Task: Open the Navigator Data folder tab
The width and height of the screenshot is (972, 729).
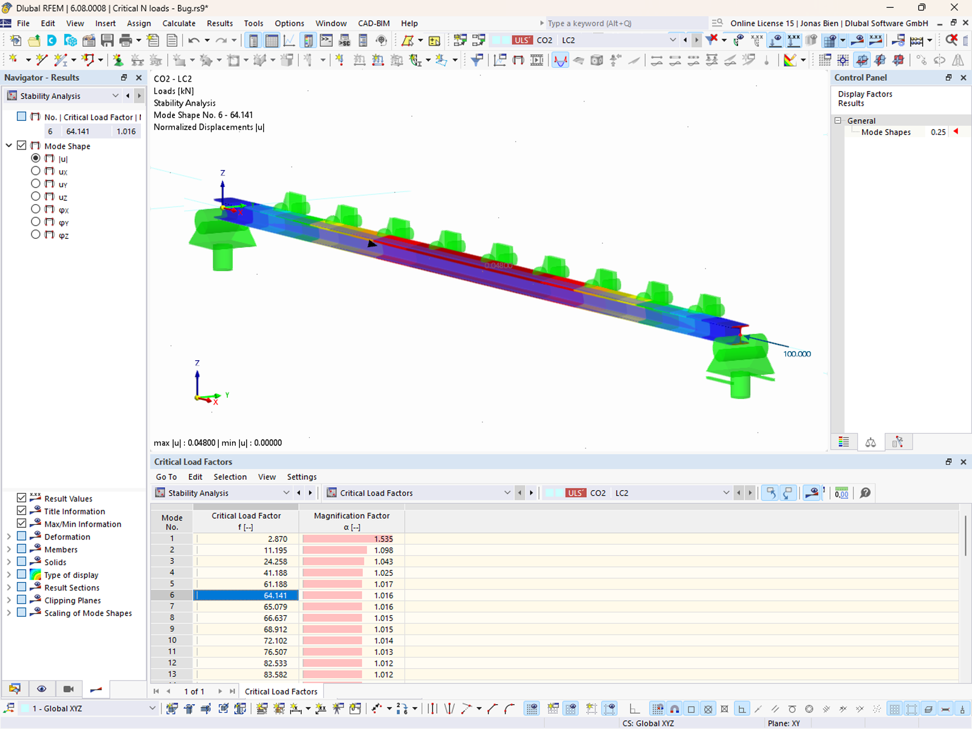Action: click(15, 689)
